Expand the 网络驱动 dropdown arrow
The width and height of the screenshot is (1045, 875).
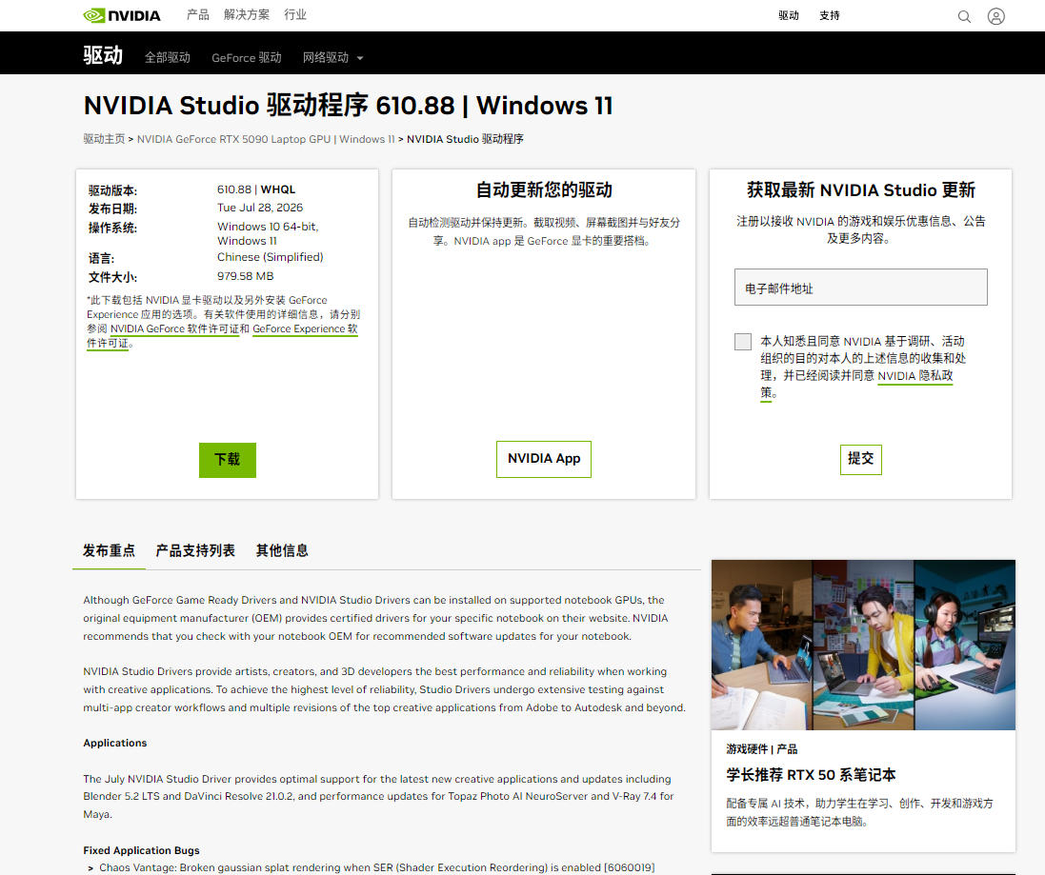pyautogui.click(x=360, y=58)
